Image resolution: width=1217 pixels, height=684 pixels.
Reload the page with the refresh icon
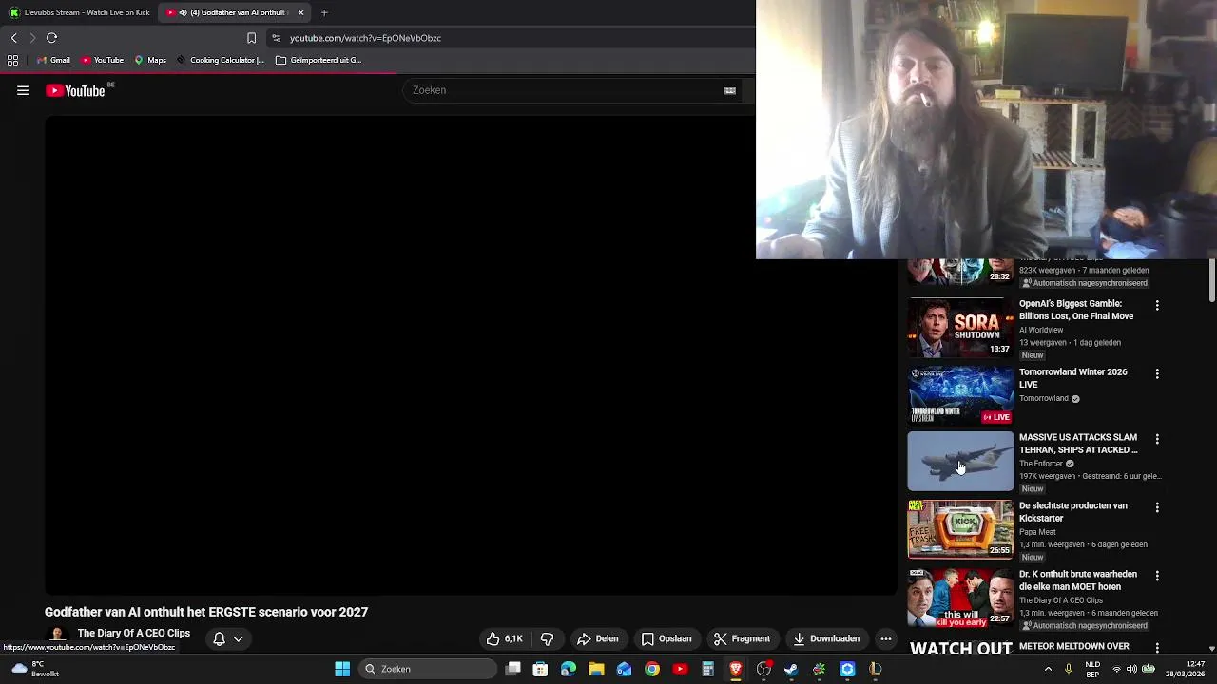52,38
